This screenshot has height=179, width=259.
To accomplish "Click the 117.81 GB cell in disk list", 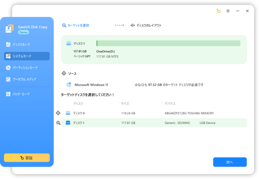I will coord(128,123).
